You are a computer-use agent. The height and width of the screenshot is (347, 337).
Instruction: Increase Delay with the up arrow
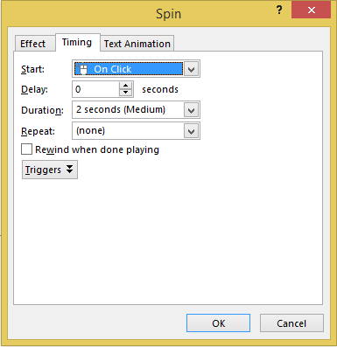126,86
